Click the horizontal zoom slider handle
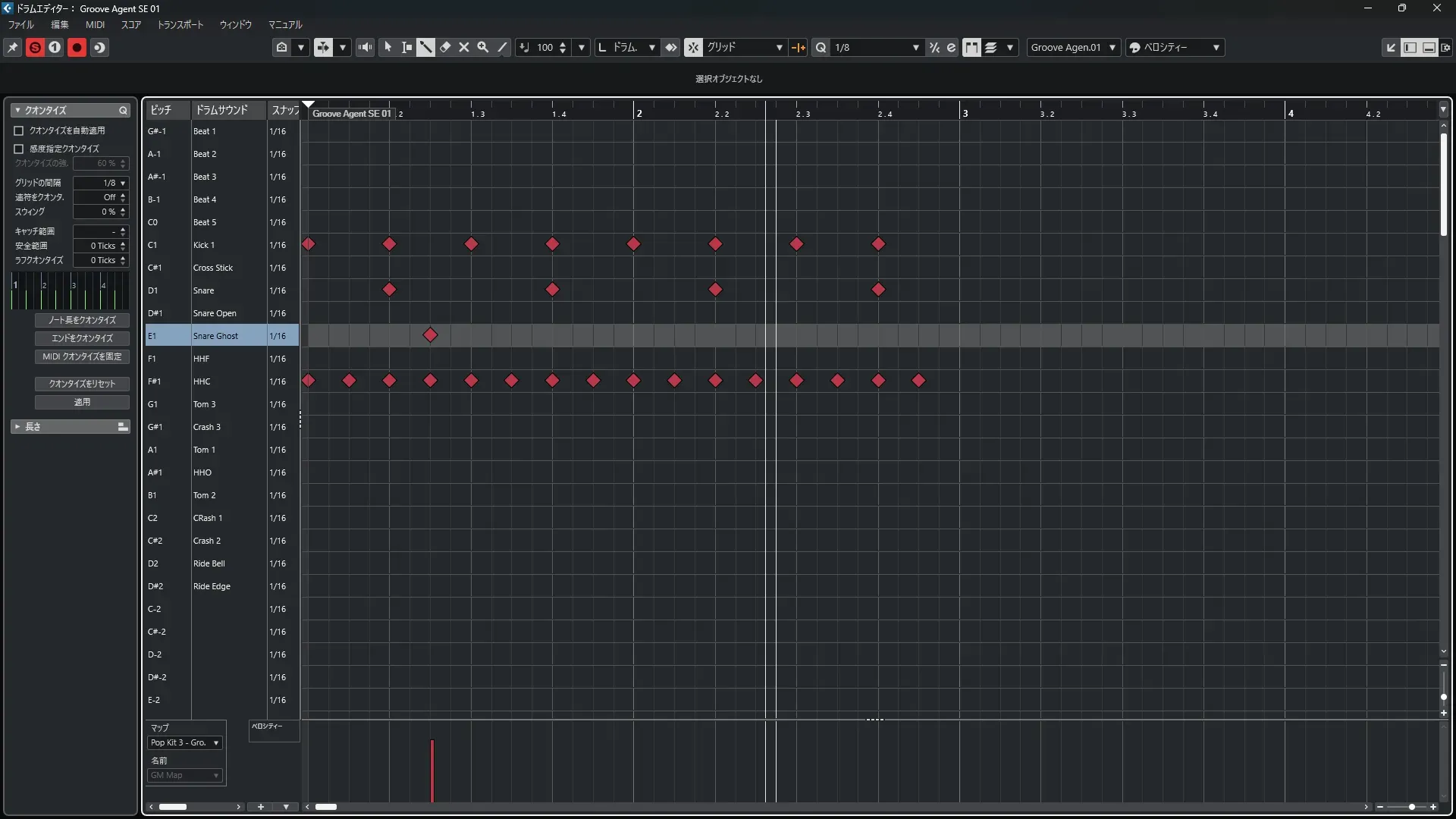This screenshot has height=819, width=1456. tap(1411, 807)
